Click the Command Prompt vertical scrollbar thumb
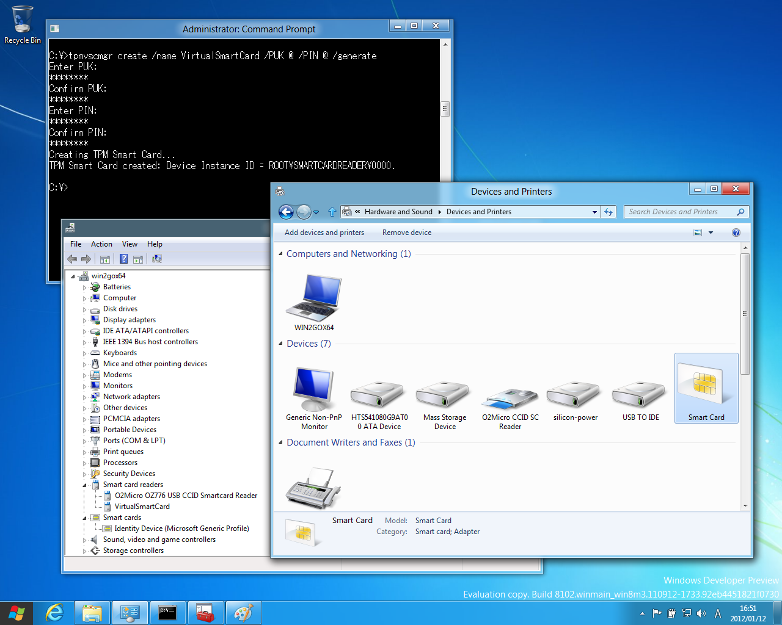Screen dimensions: 782x625 tap(445, 109)
